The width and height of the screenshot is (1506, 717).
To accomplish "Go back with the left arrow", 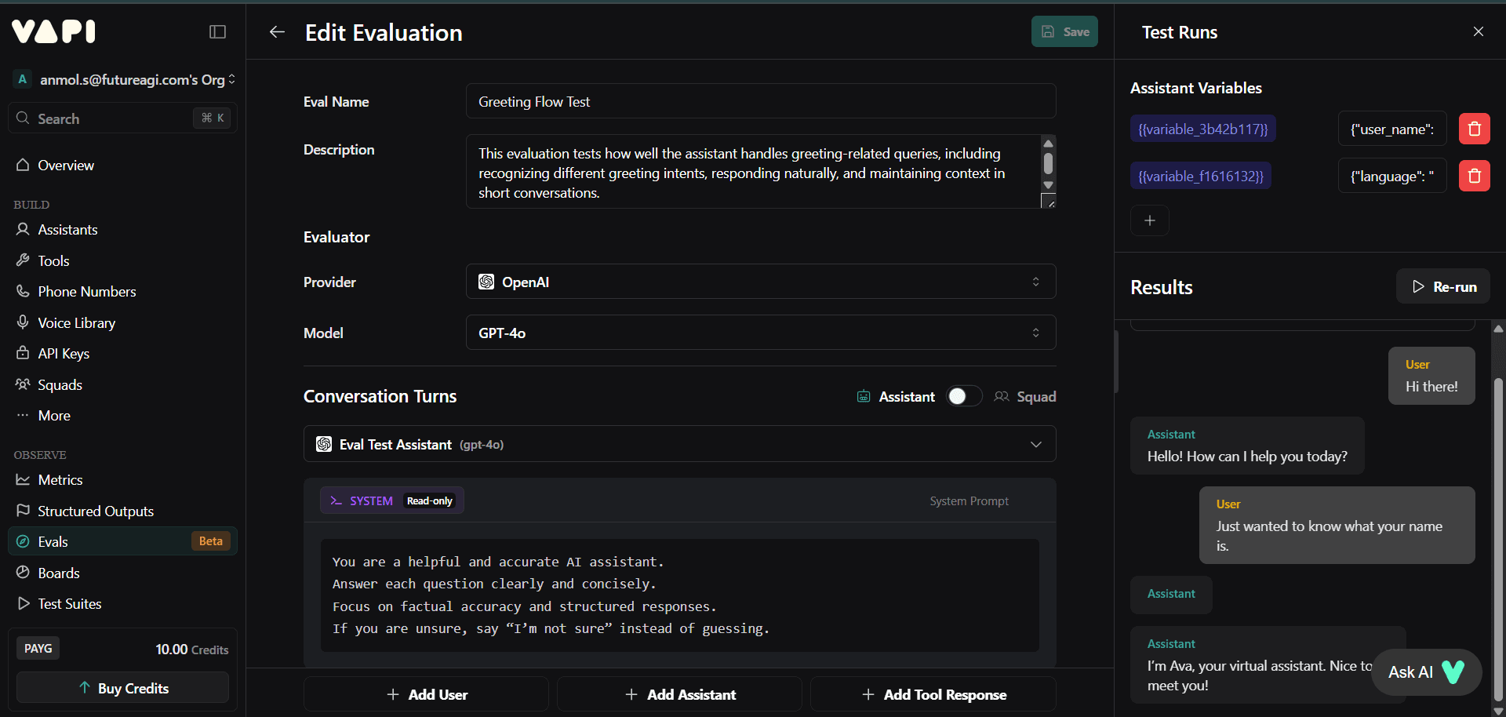I will 277,31.
